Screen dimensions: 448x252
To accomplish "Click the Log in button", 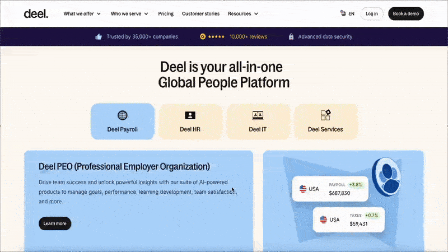I will pos(372,13).
